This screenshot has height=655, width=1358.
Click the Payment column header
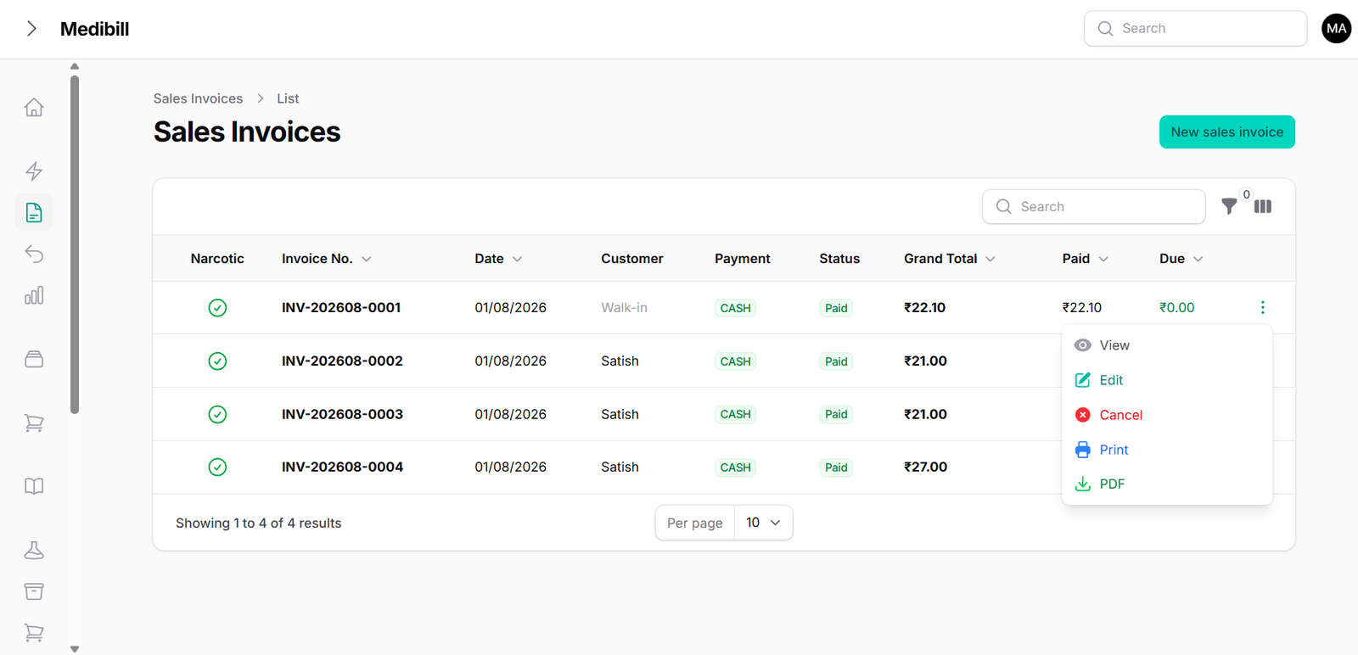[743, 259]
